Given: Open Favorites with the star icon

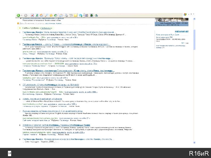Looking at the screenshot, I should pos(51,15).
